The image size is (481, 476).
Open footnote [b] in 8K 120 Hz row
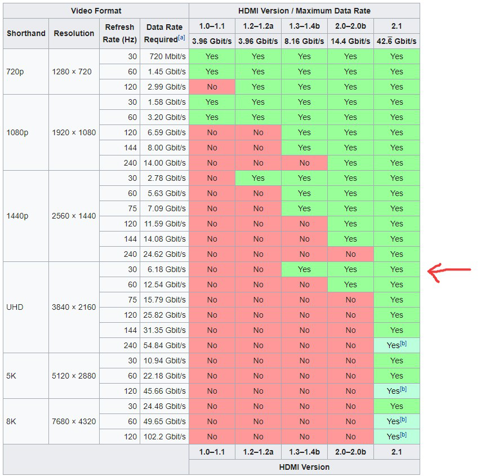403,434
